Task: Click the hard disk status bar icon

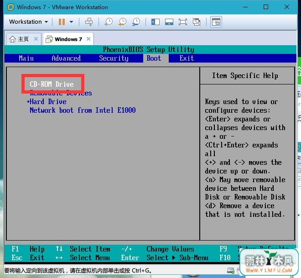Action: click(231, 271)
